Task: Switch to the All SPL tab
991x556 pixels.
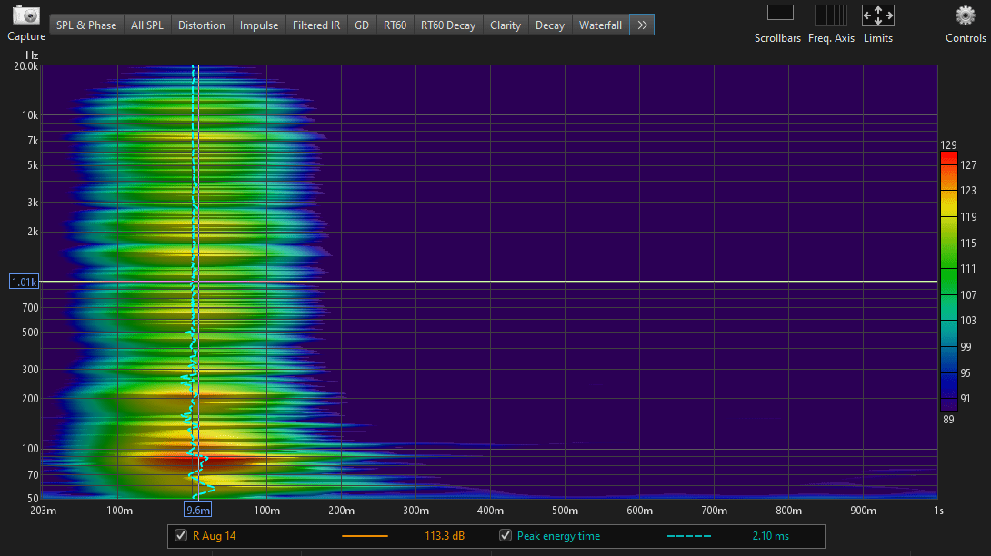Action: pos(147,25)
